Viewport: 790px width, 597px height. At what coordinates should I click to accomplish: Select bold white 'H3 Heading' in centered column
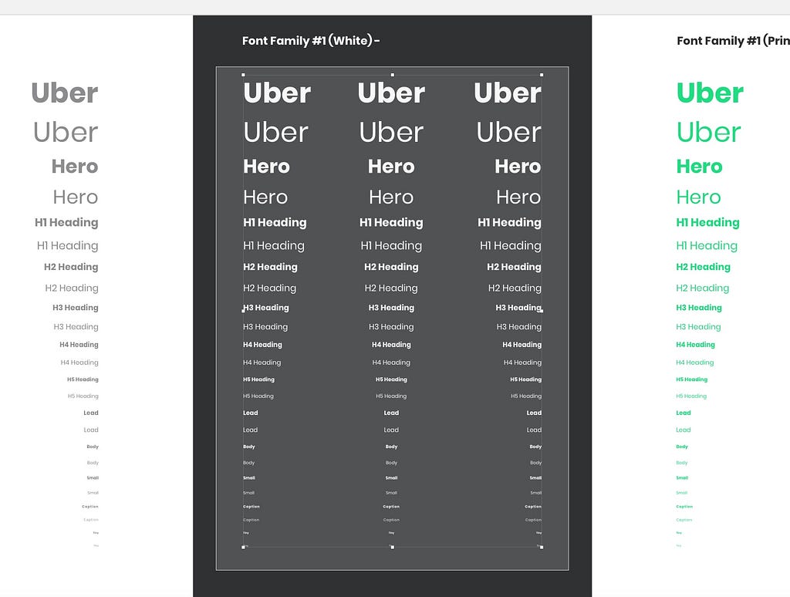point(391,308)
